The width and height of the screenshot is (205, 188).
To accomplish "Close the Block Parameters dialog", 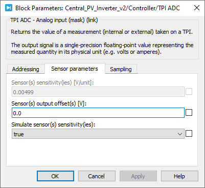I will click(197, 8).
